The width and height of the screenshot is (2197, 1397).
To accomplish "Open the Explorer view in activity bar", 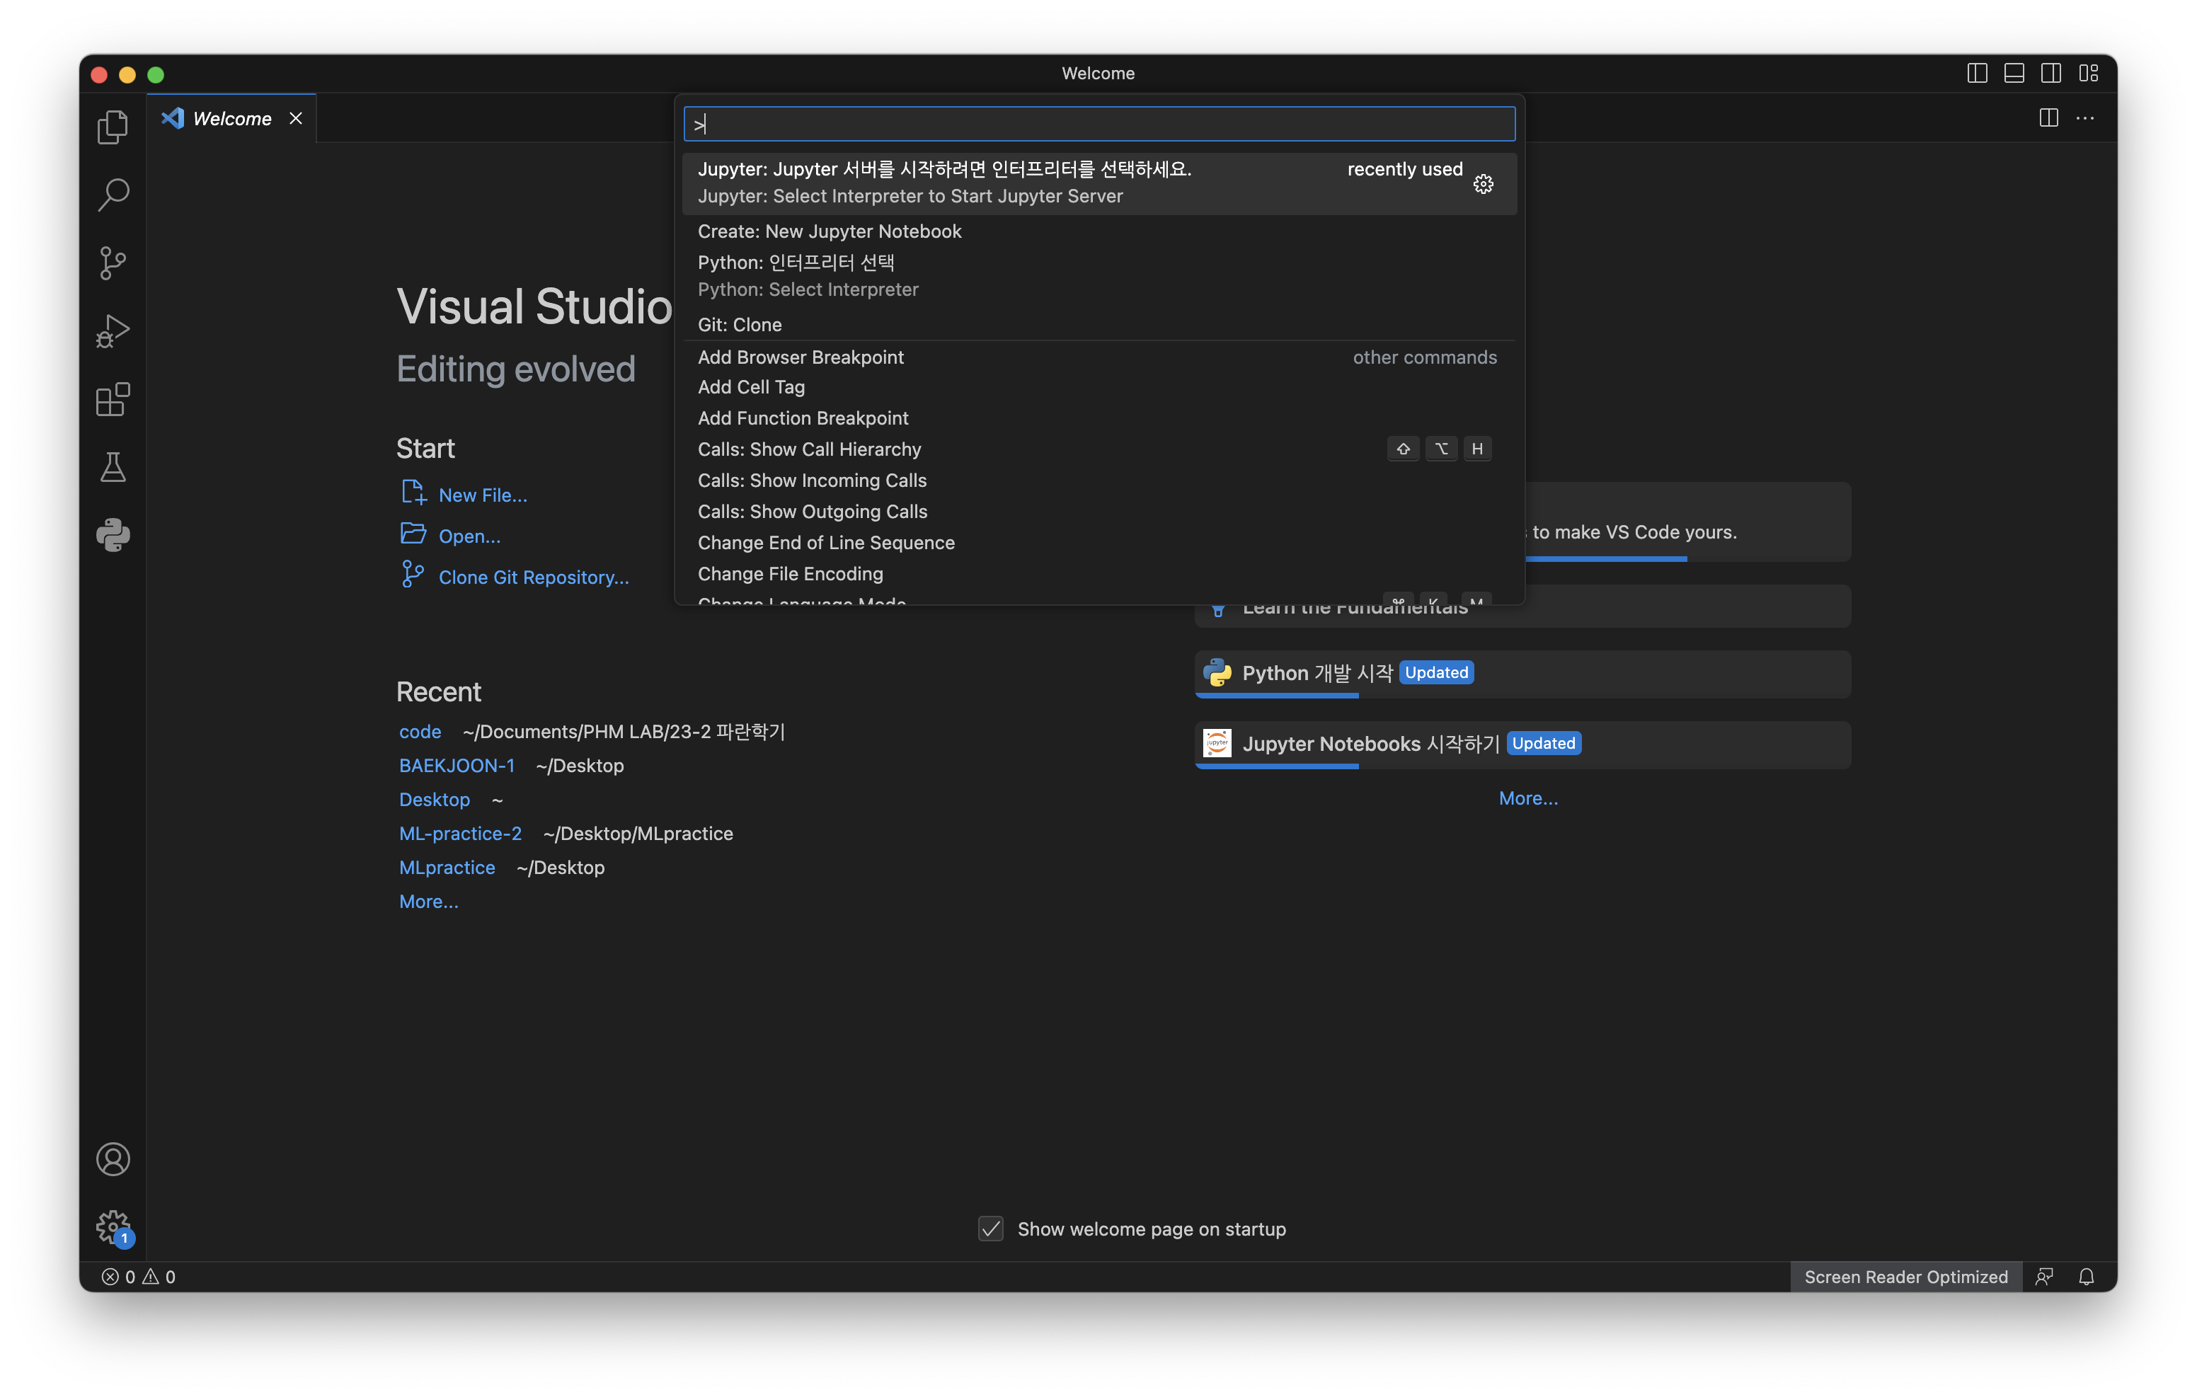I will tap(113, 127).
